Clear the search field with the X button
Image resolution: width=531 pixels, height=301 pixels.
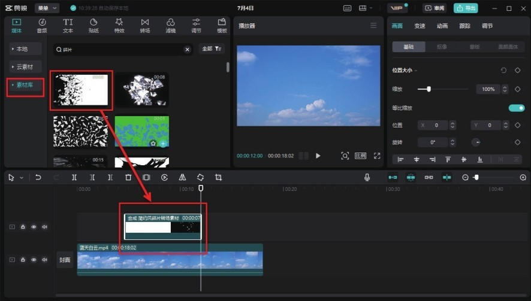click(187, 50)
